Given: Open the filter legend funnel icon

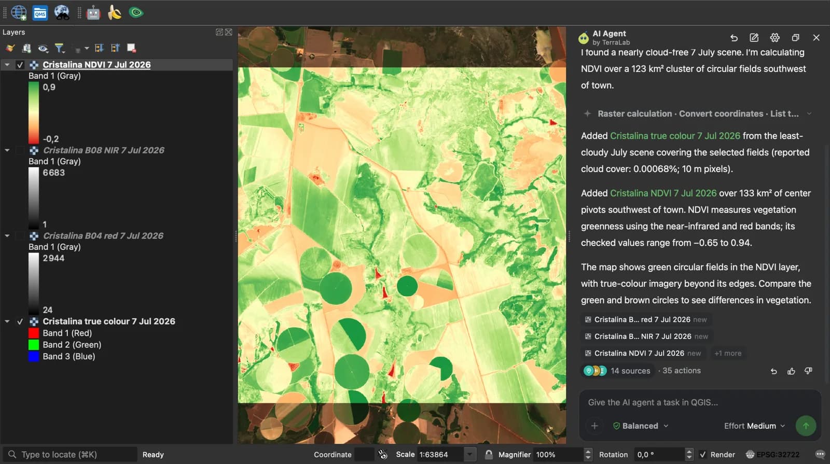Looking at the screenshot, I should click(x=60, y=48).
